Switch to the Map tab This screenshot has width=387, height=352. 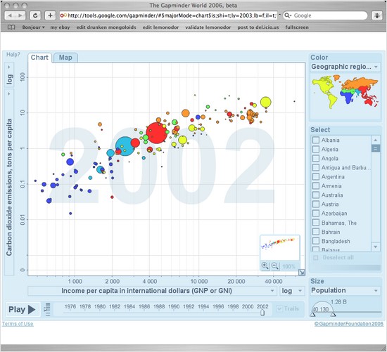pos(65,58)
